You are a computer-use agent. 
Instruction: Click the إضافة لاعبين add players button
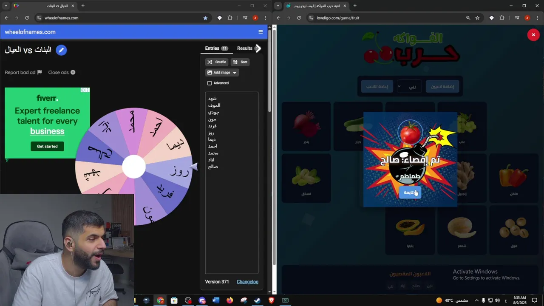point(442,87)
